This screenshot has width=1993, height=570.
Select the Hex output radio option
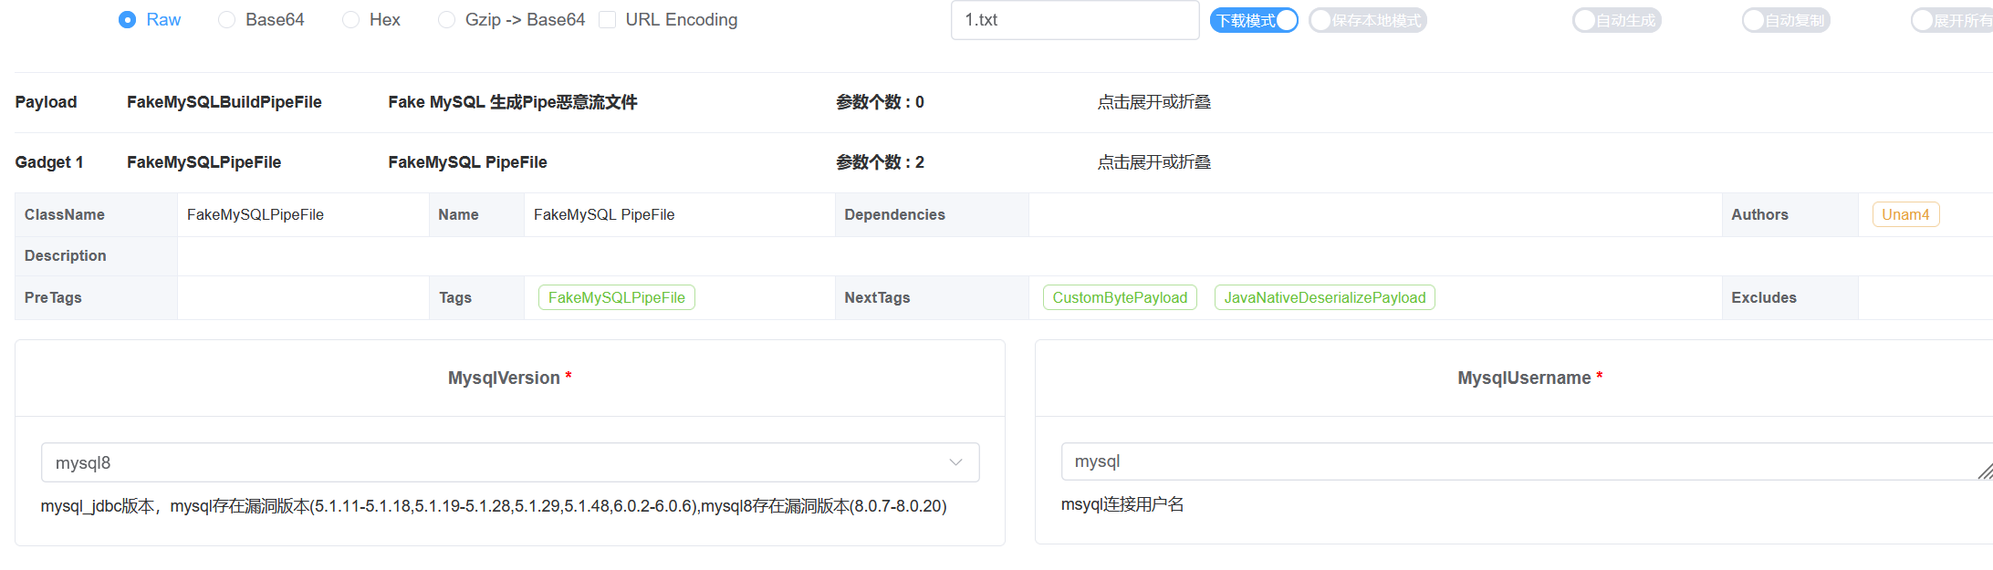350,20
